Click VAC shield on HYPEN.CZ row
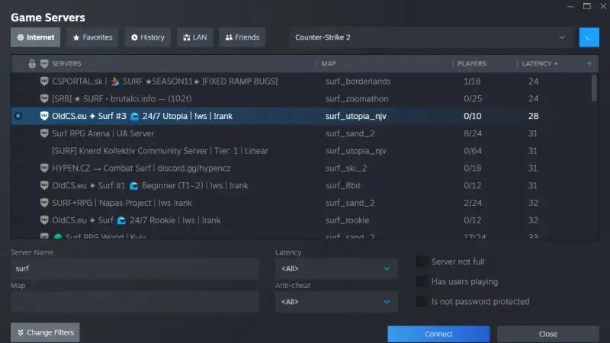This screenshot has width=610, height=343. tap(44, 168)
